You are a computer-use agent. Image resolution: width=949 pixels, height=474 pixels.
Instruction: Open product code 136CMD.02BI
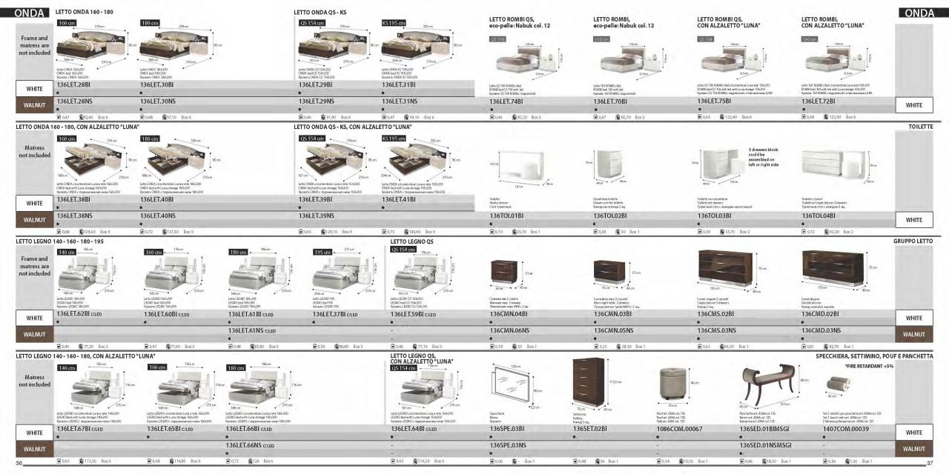point(822,315)
